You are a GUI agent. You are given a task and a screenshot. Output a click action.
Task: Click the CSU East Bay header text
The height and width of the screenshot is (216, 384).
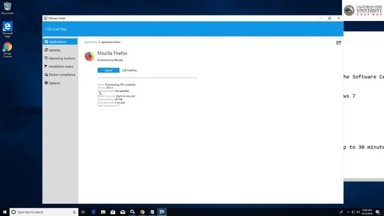tap(56, 29)
